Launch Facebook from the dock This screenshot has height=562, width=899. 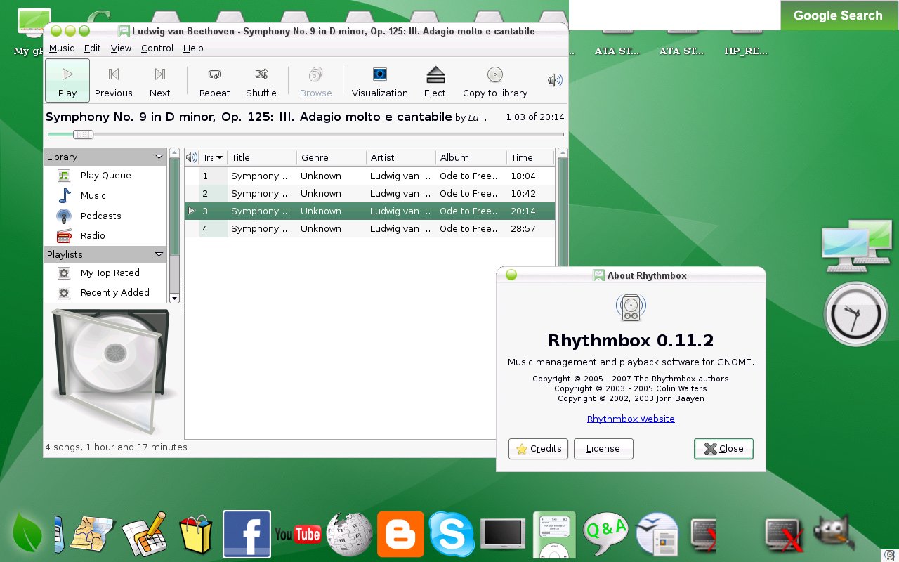click(247, 535)
